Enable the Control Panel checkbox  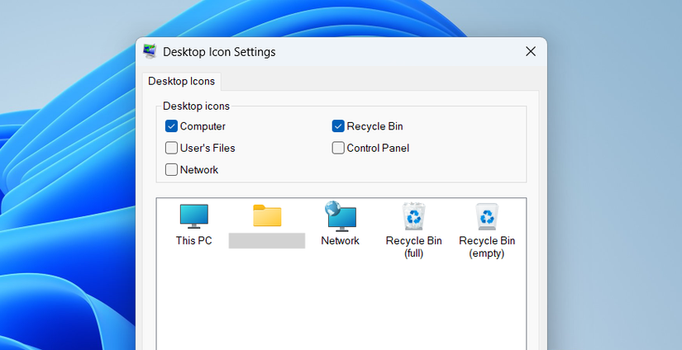338,148
